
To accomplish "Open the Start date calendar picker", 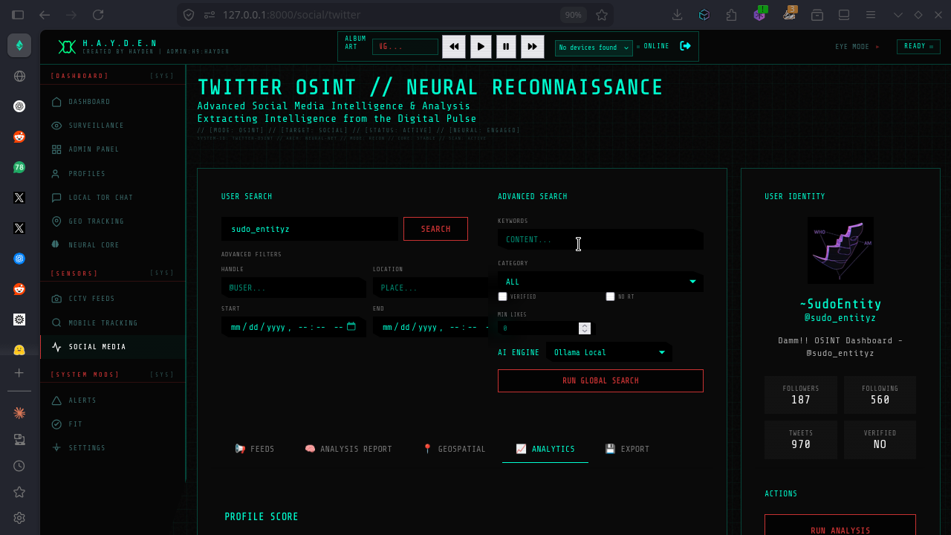I will pos(351,327).
